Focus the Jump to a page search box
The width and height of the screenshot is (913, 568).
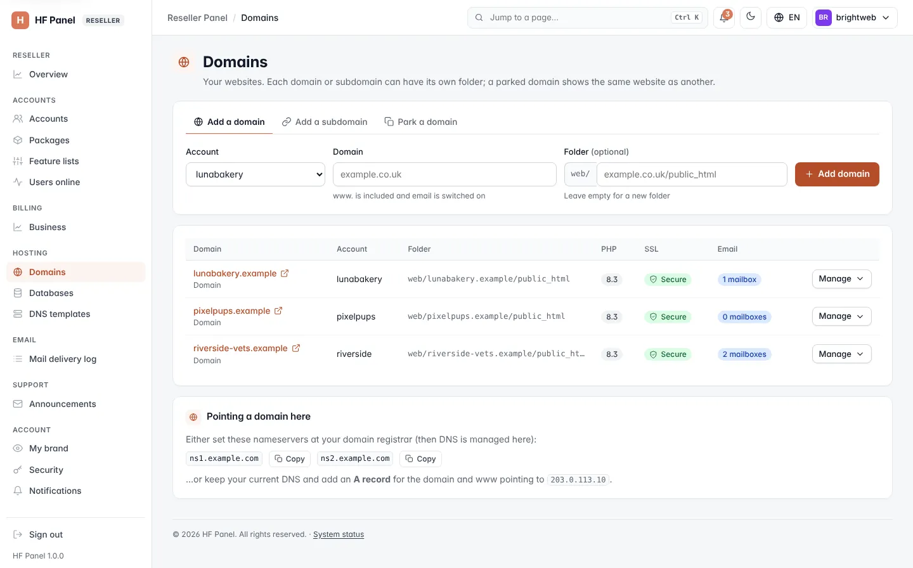pyautogui.click(x=588, y=18)
